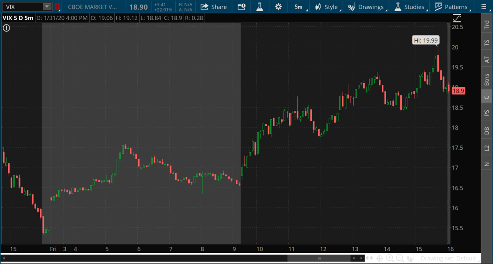493x264 pixels.
Task: Open the Drawing set: Default selector
Action: [448, 258]
